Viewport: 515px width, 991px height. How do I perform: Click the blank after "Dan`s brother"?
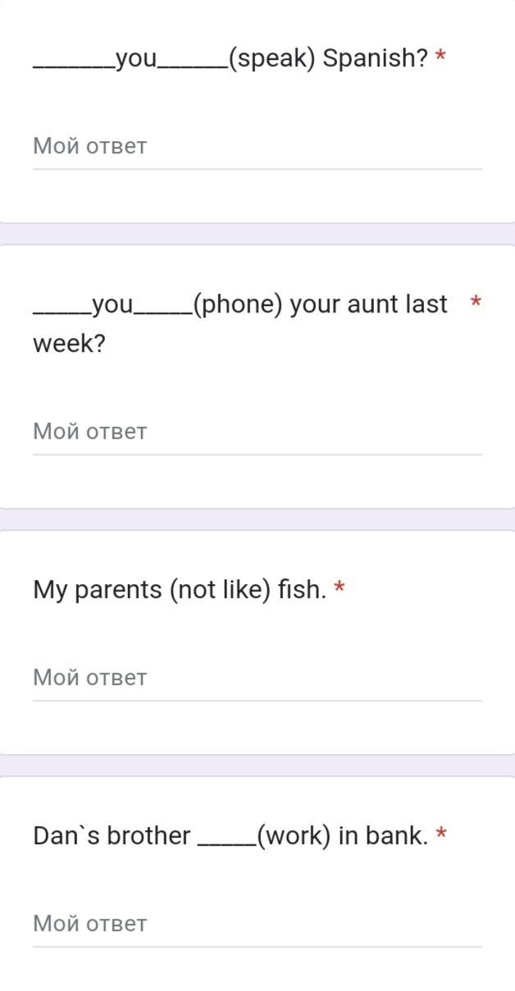click(x=227, y=845)
